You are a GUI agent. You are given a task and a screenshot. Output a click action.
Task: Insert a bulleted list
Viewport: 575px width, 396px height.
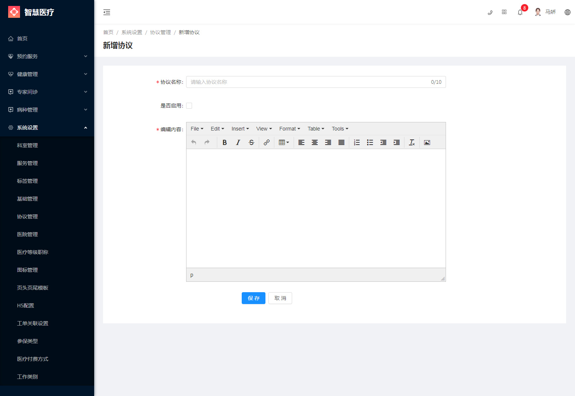370,142
